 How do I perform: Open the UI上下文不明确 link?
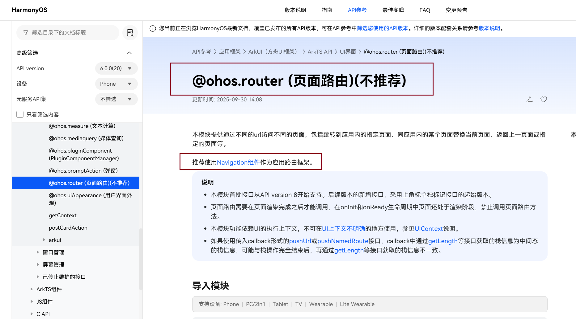(344, 229)
